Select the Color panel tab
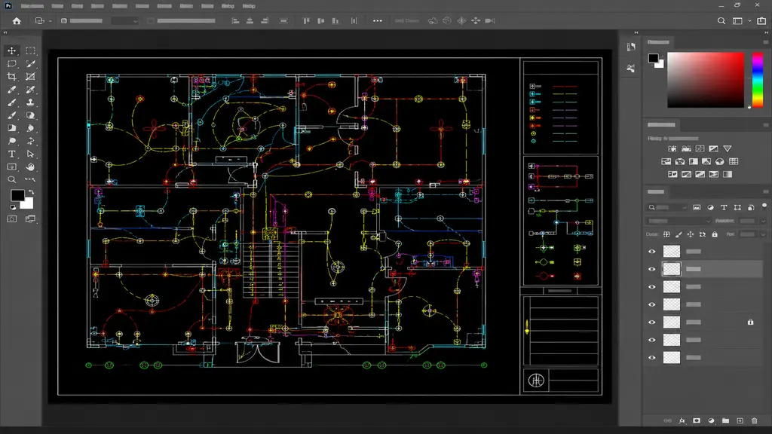The width and height of the screenshot is (772, 434). (658, 42)
